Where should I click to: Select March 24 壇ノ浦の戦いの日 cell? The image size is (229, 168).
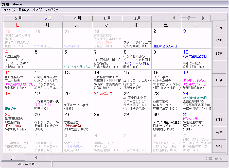pyautogui.click(x=196, y=101)
